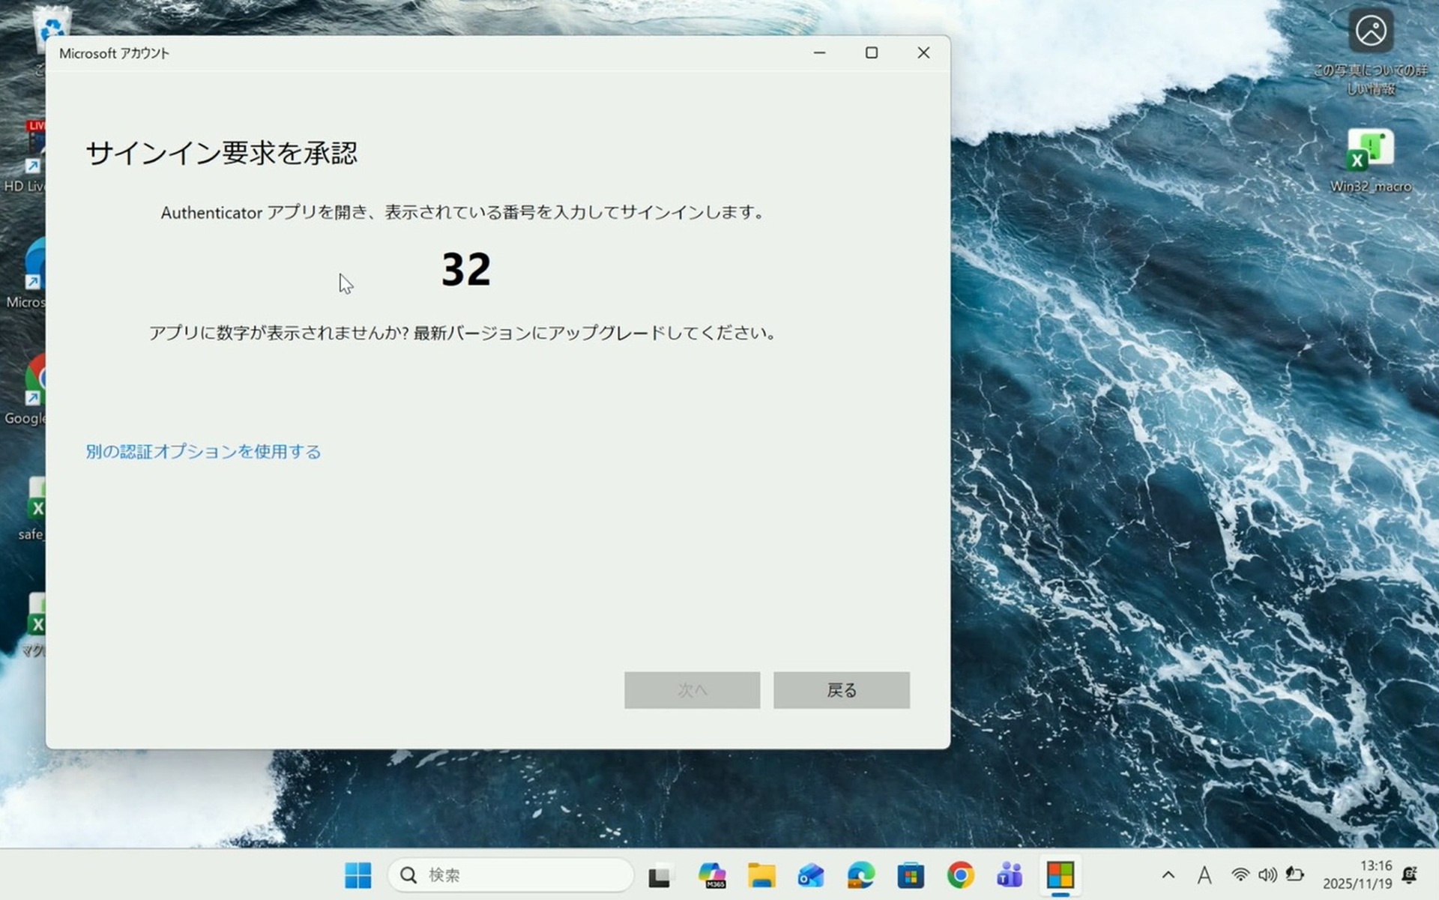Screen dimensions: 1439x900
Task: Open the HD Live desktop shortcut
Action: pyautogui.click(x=33, y=146)
